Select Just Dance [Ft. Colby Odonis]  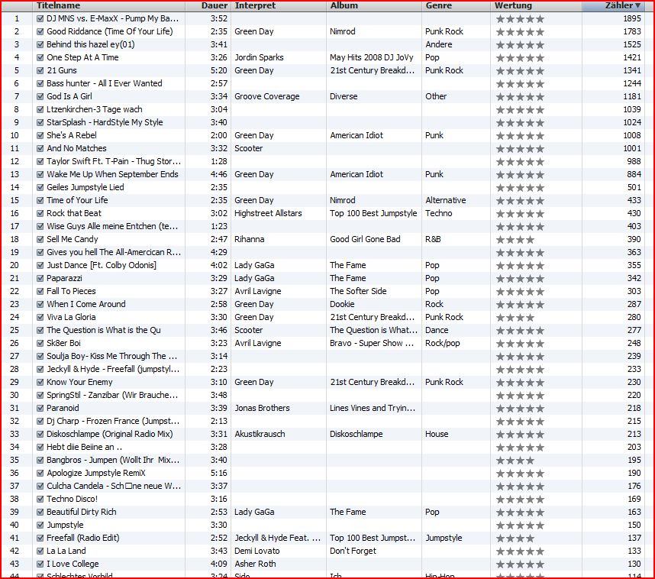point(102,265)
